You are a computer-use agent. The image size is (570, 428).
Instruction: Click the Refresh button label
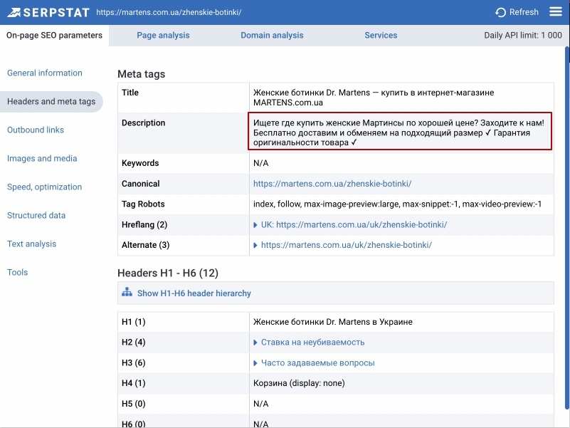524,12
